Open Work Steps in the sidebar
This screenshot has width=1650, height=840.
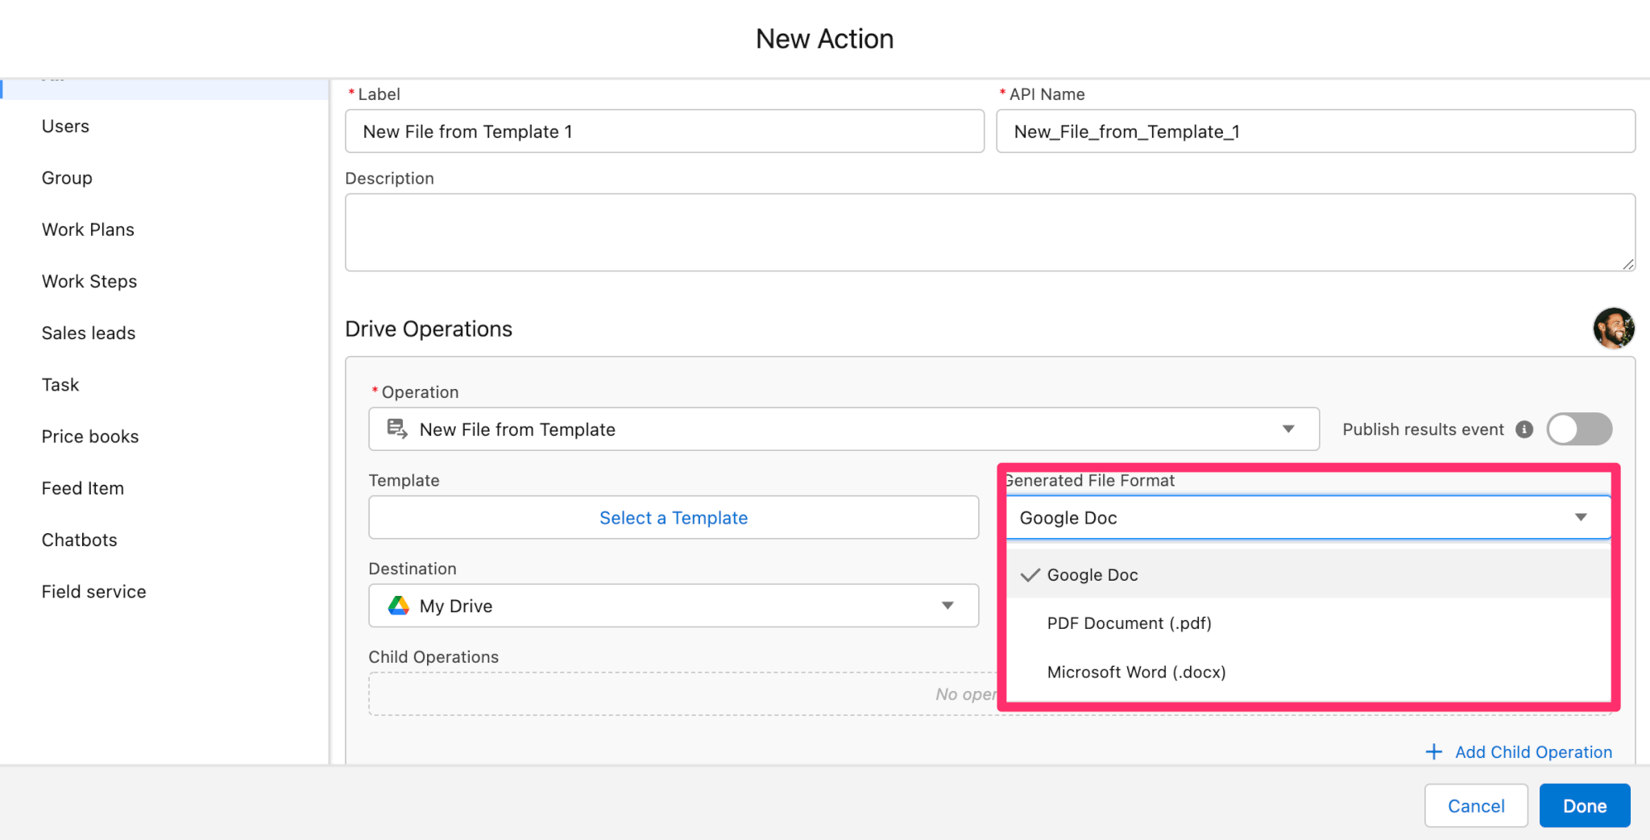click(89, 281)
